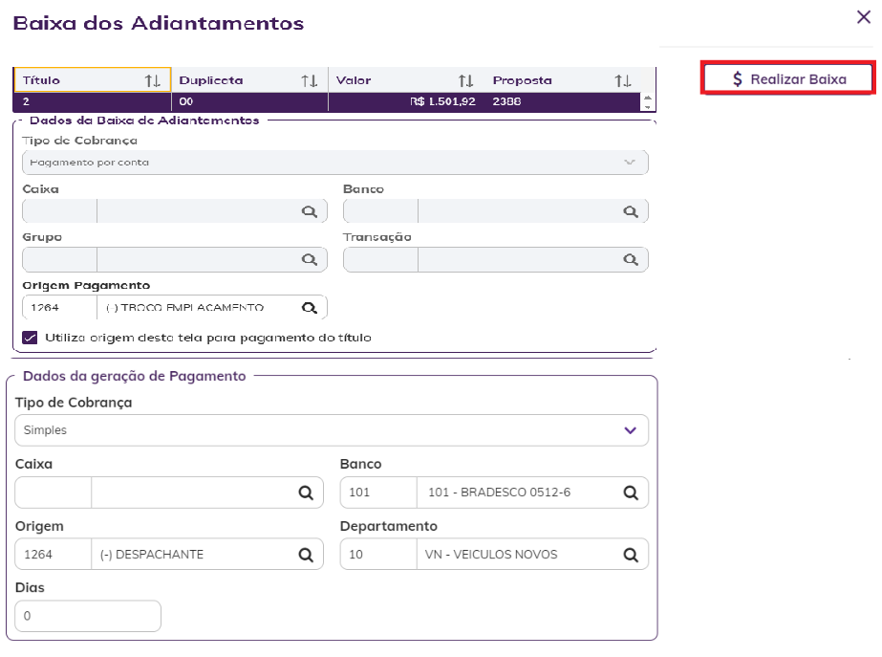The height and width of the screenshot is (657, 882).
Task: Sort table by Proposta column
Action: pos(623,81)
